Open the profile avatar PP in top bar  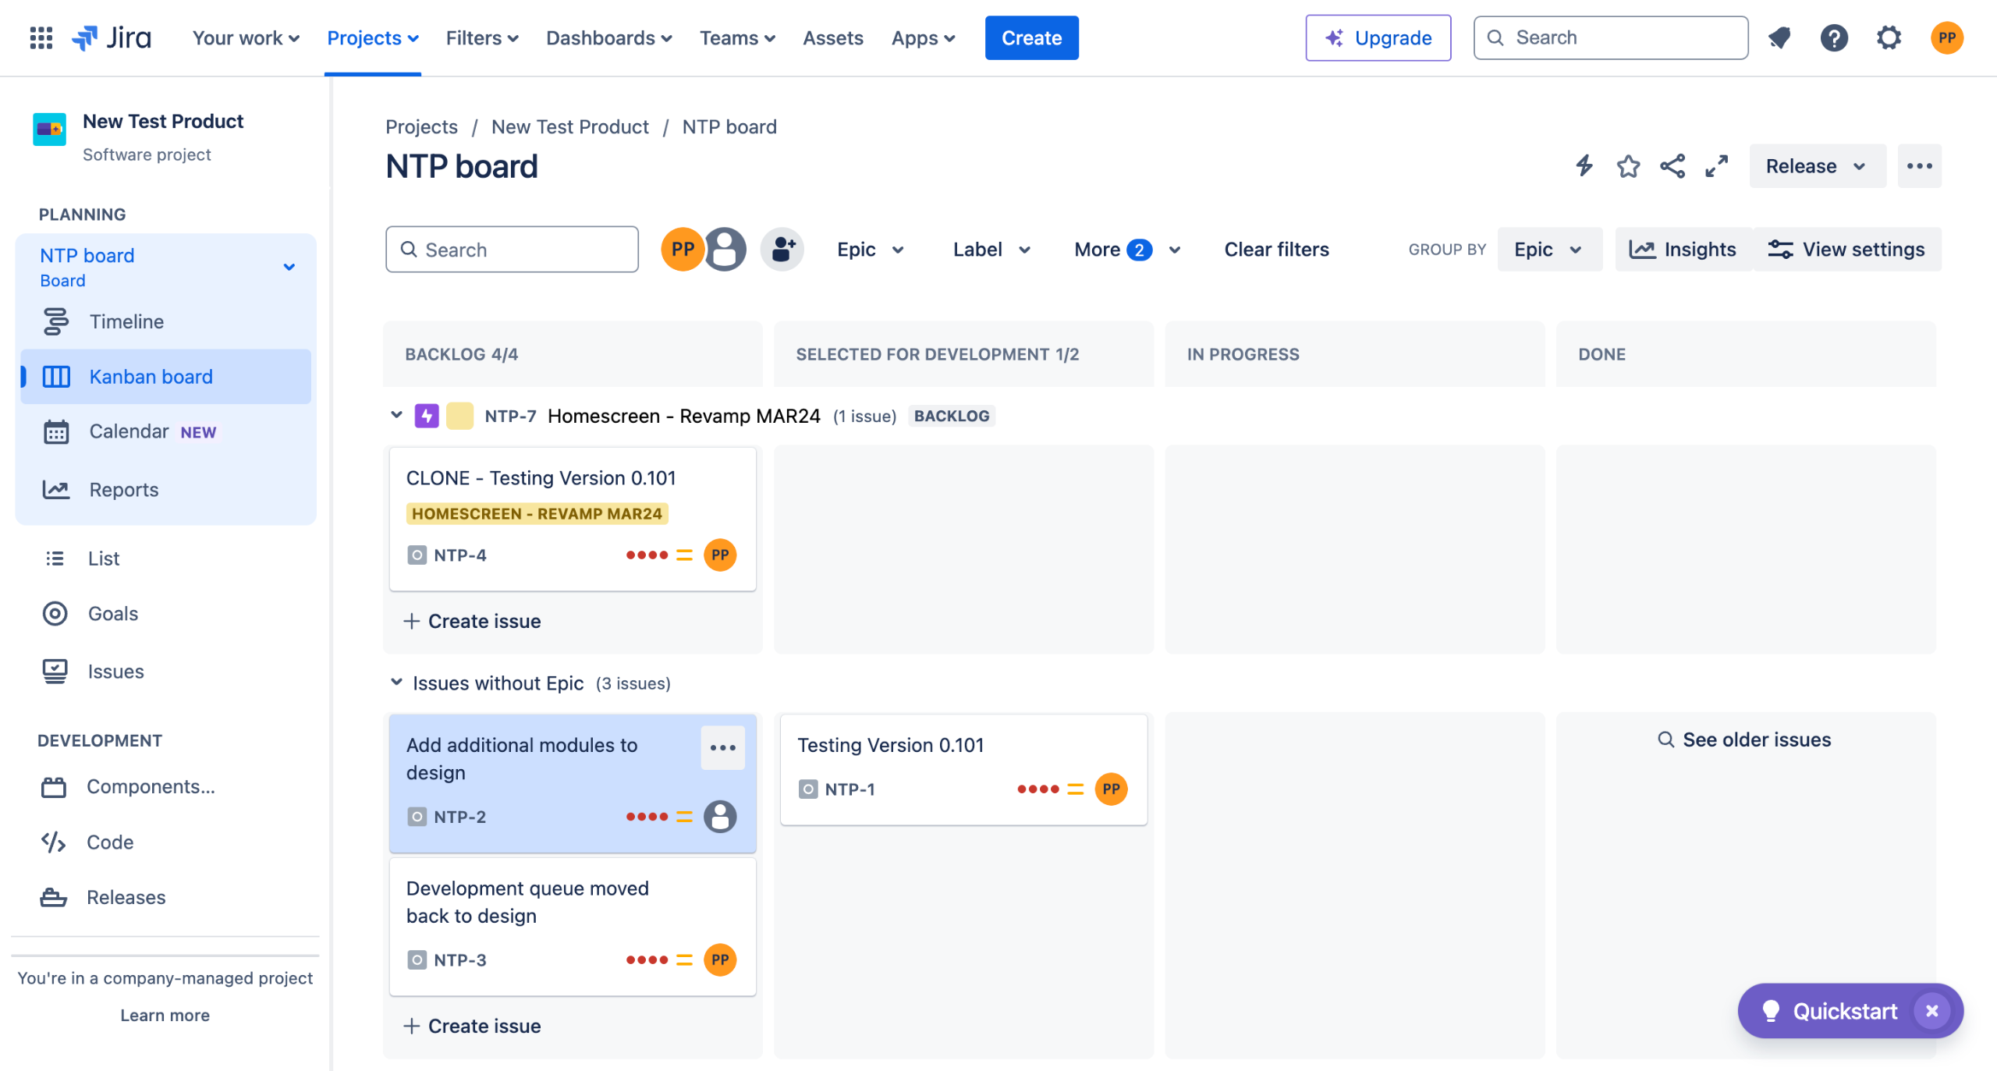pos(1946,37)
